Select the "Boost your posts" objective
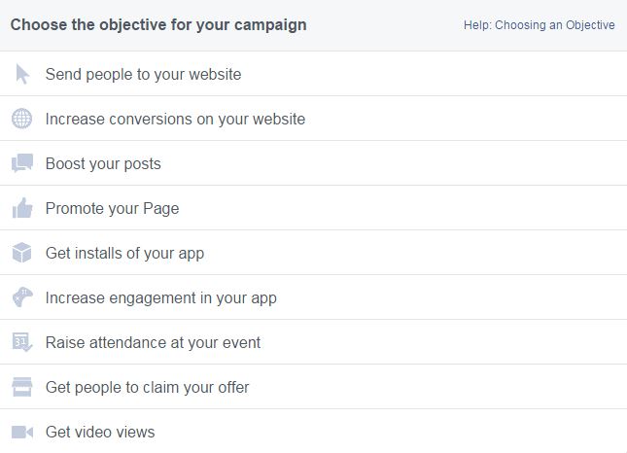Viewport: 627px width, 453px height. pos(313,163)
